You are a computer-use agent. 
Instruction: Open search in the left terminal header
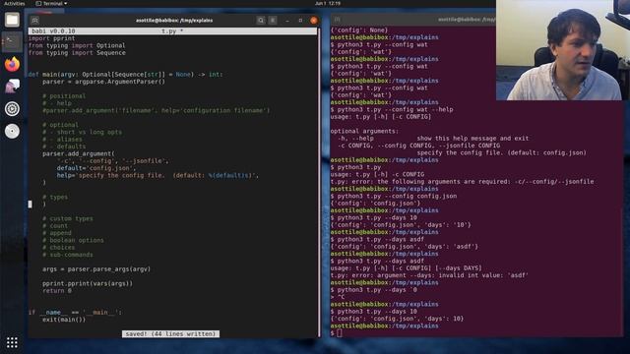[x=260, y=20]
